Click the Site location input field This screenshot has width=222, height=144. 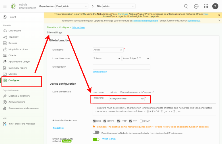[121, 67]
